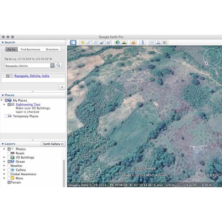Click the search magnifier button
The height and width of the screenshot is (222, 222).
click(59, 65)
